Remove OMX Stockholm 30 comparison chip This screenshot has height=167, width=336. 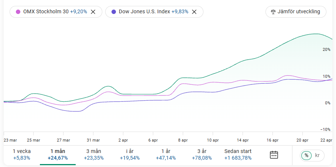coord(93,12)
